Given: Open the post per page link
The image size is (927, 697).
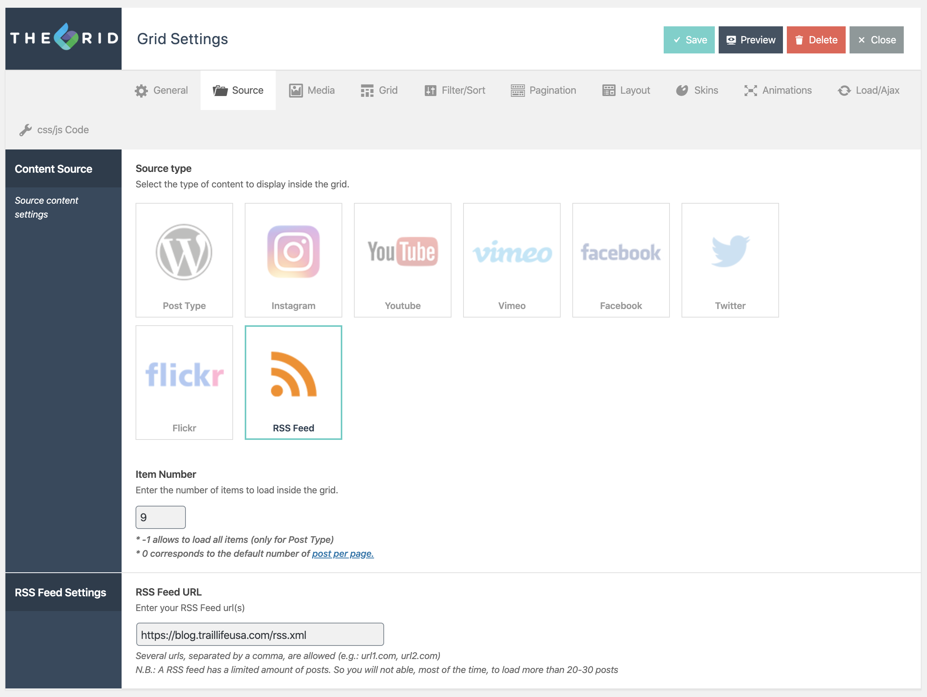Looking at the screenshot, I should point(343,554).
